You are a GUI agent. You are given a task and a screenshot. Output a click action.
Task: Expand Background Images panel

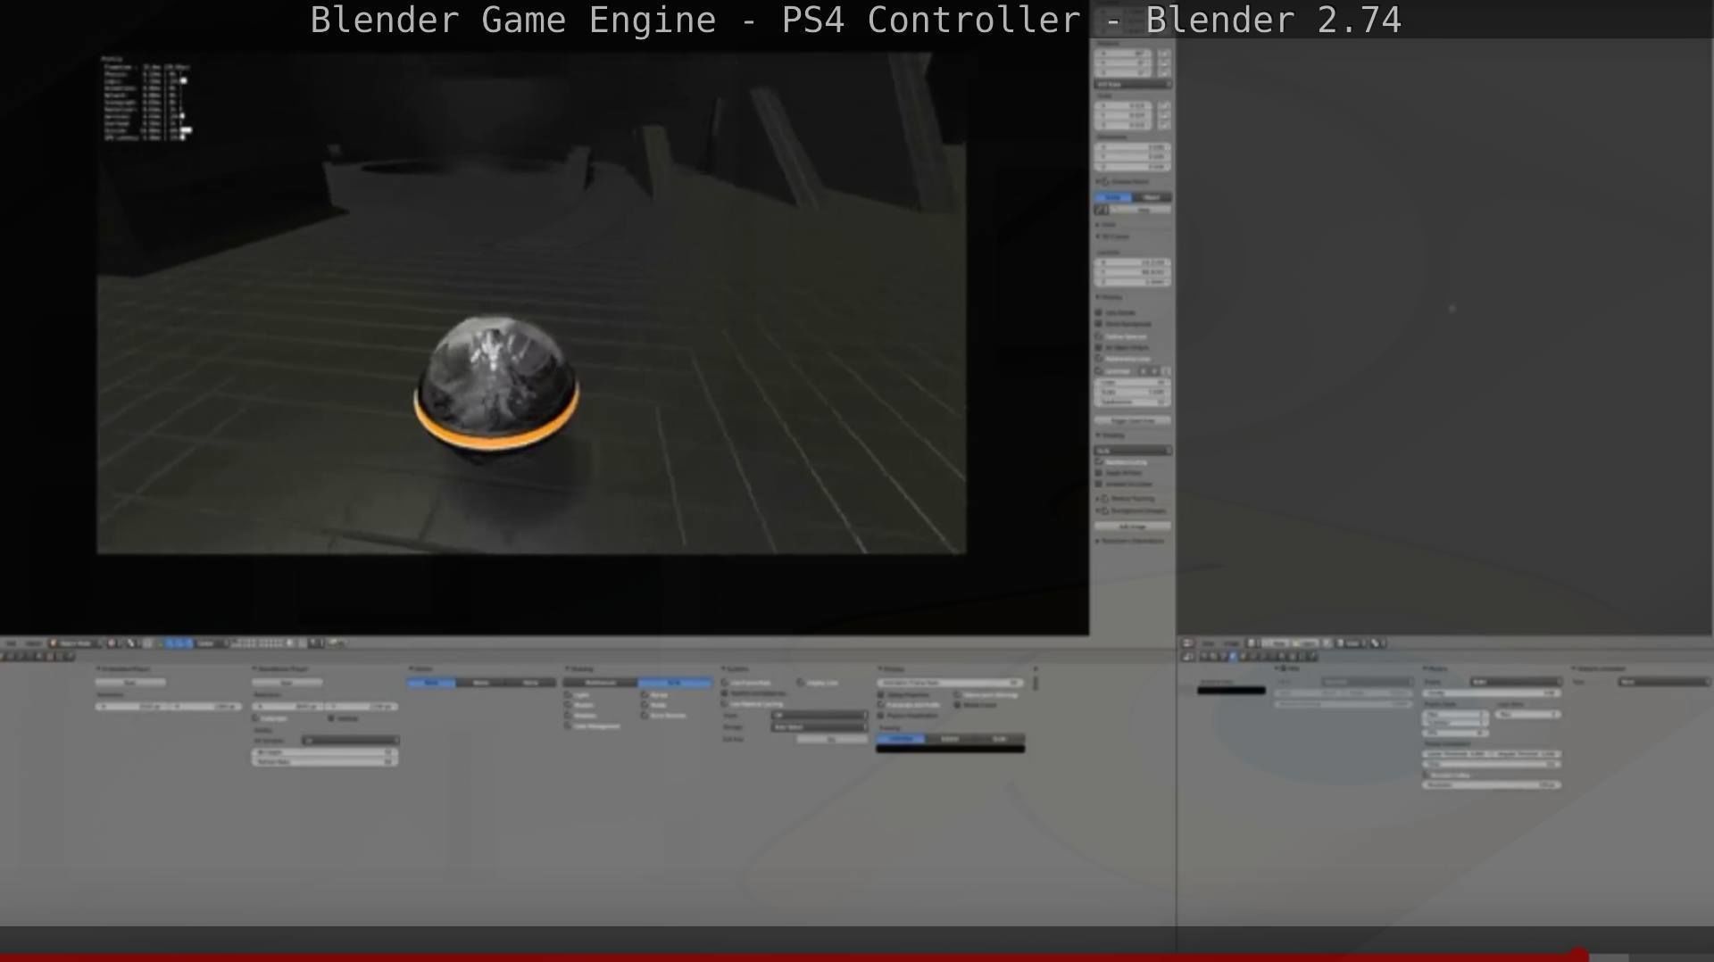[x=1098, y=510]
